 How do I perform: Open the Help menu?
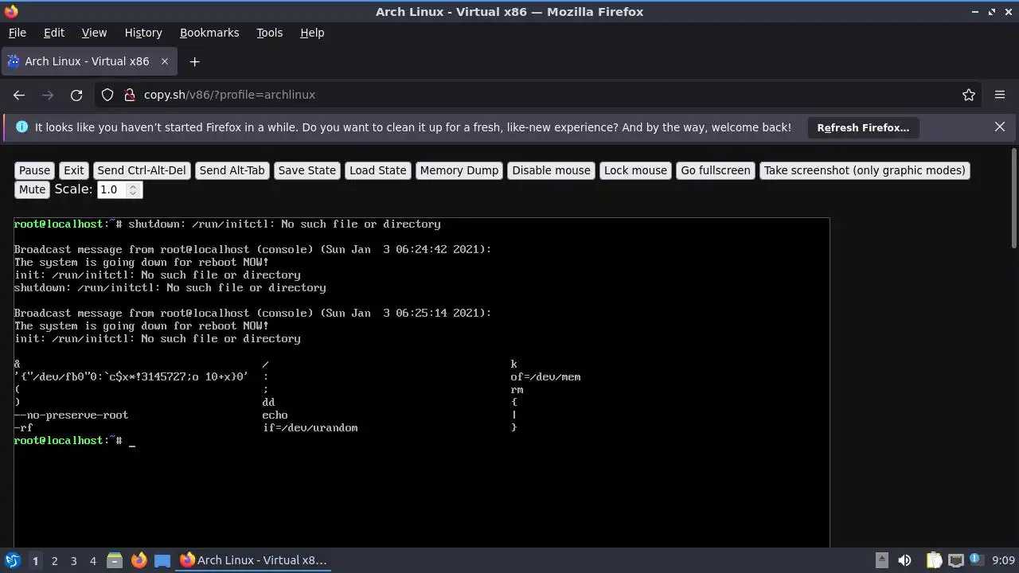click(312, 33)
